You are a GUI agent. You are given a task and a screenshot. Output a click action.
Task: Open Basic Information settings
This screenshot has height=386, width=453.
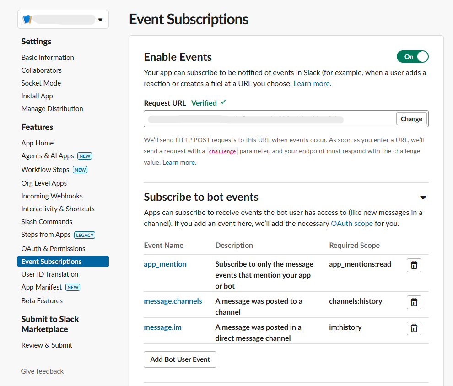click(48, 57)
